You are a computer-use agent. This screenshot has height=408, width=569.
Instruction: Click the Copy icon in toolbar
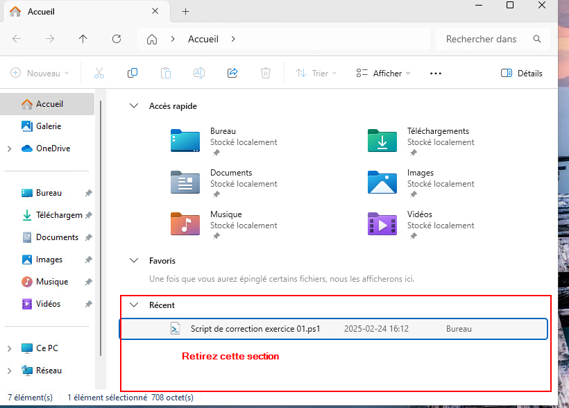coord(133,74)
